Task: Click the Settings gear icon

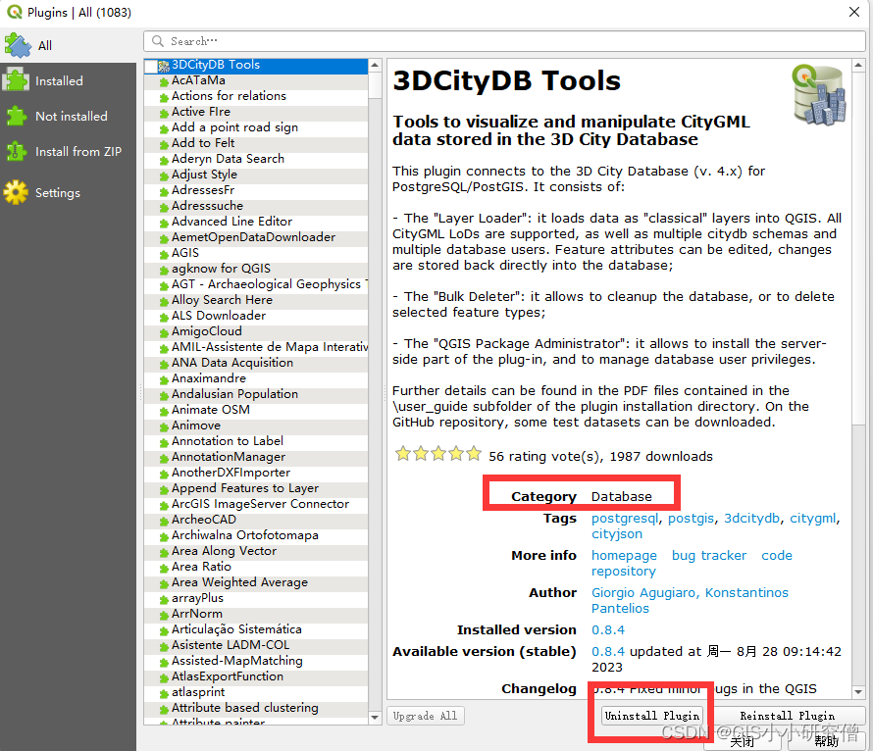Action: pos(16,192)
